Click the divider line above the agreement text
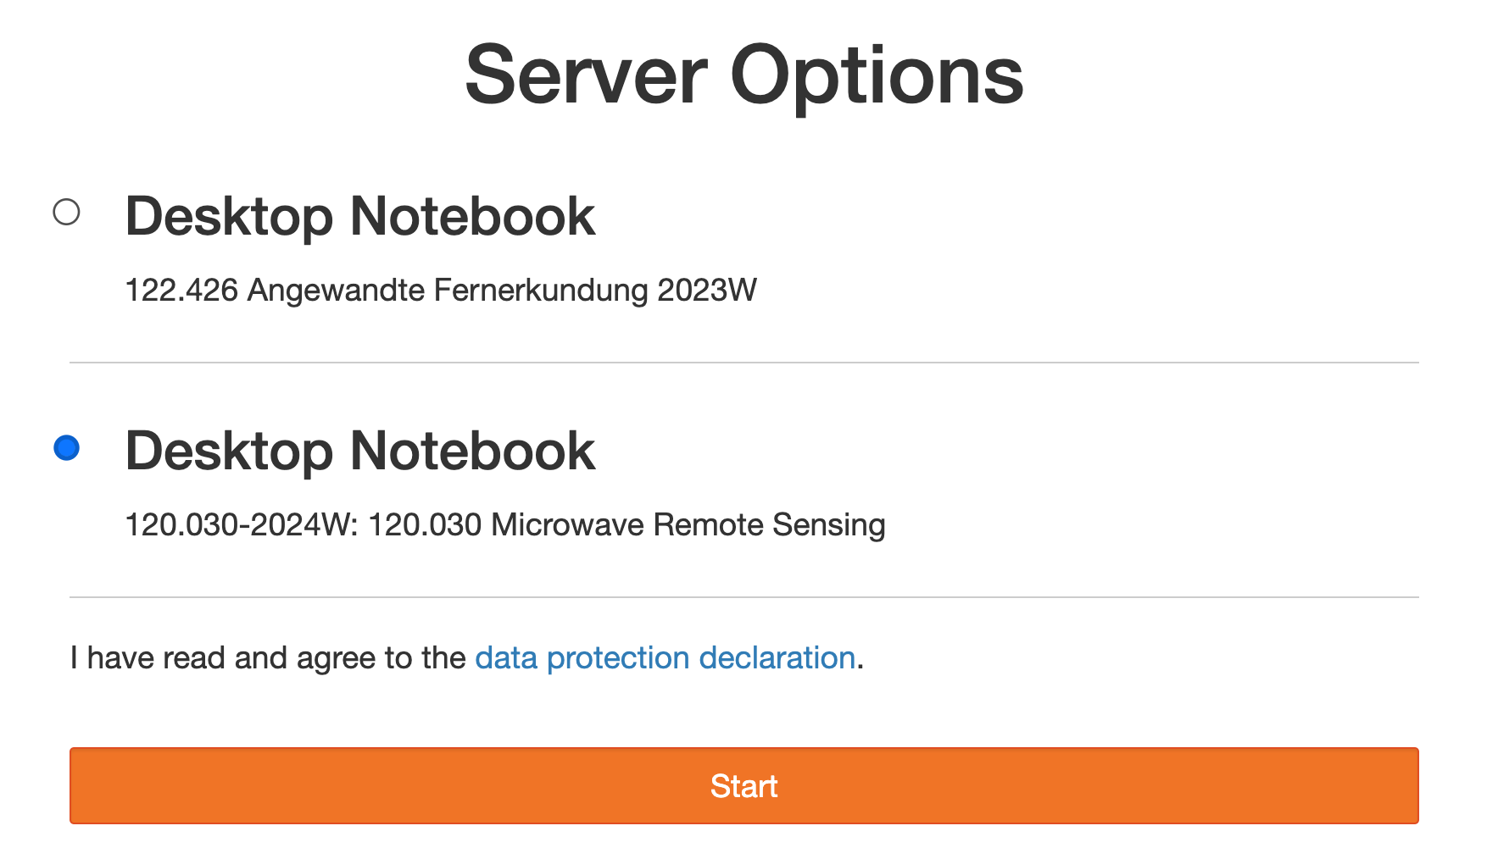The width and height of the screenshot is (1487, 859). click(743, 597)
